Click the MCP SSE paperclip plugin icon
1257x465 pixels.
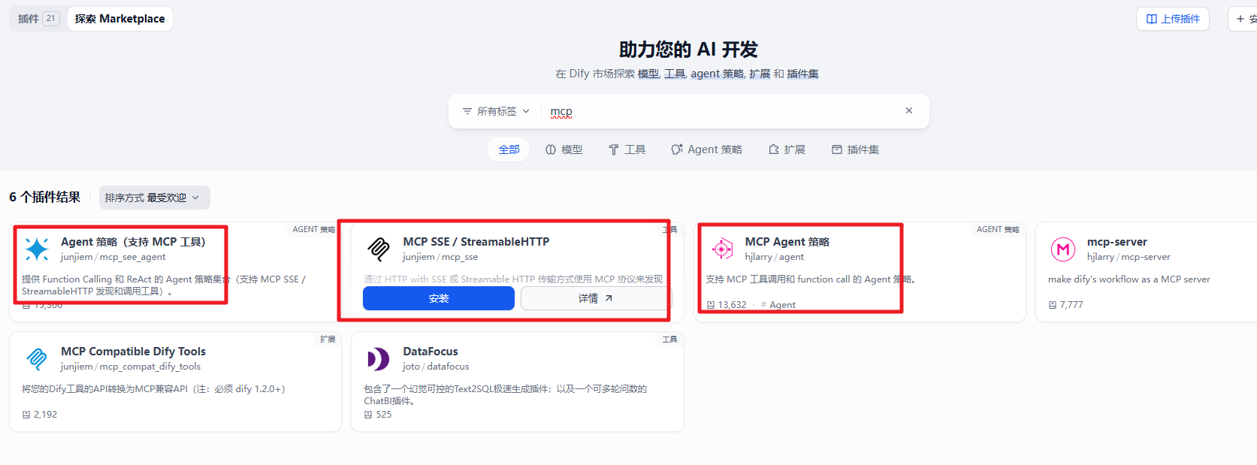tap(379, 249)
